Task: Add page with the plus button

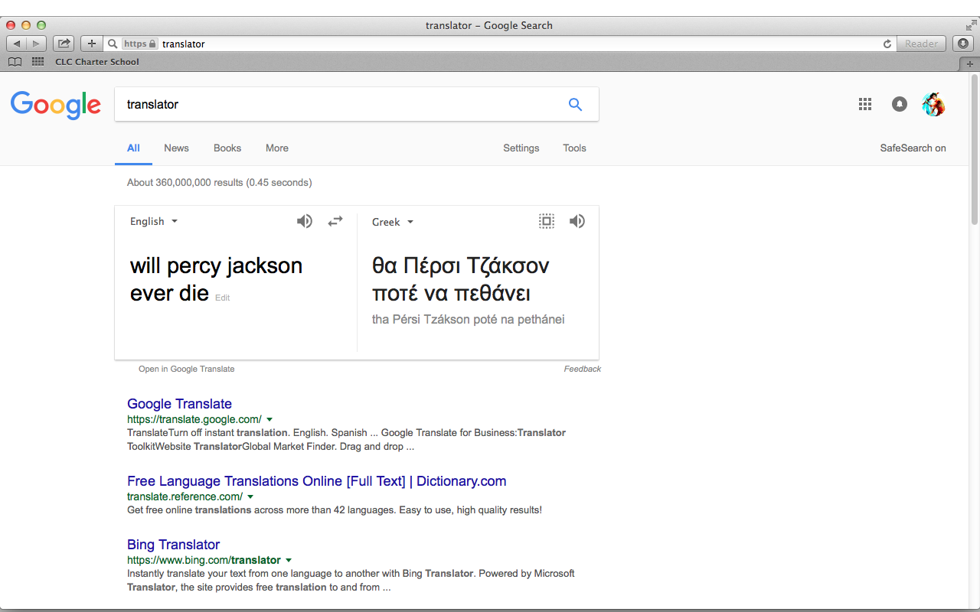Action: pos(91,44)
